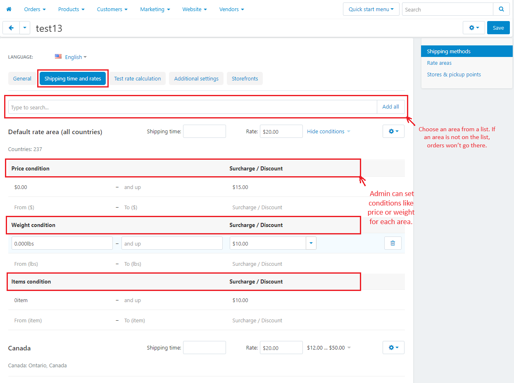Open gear menu for Default rate area

(393, 131)
